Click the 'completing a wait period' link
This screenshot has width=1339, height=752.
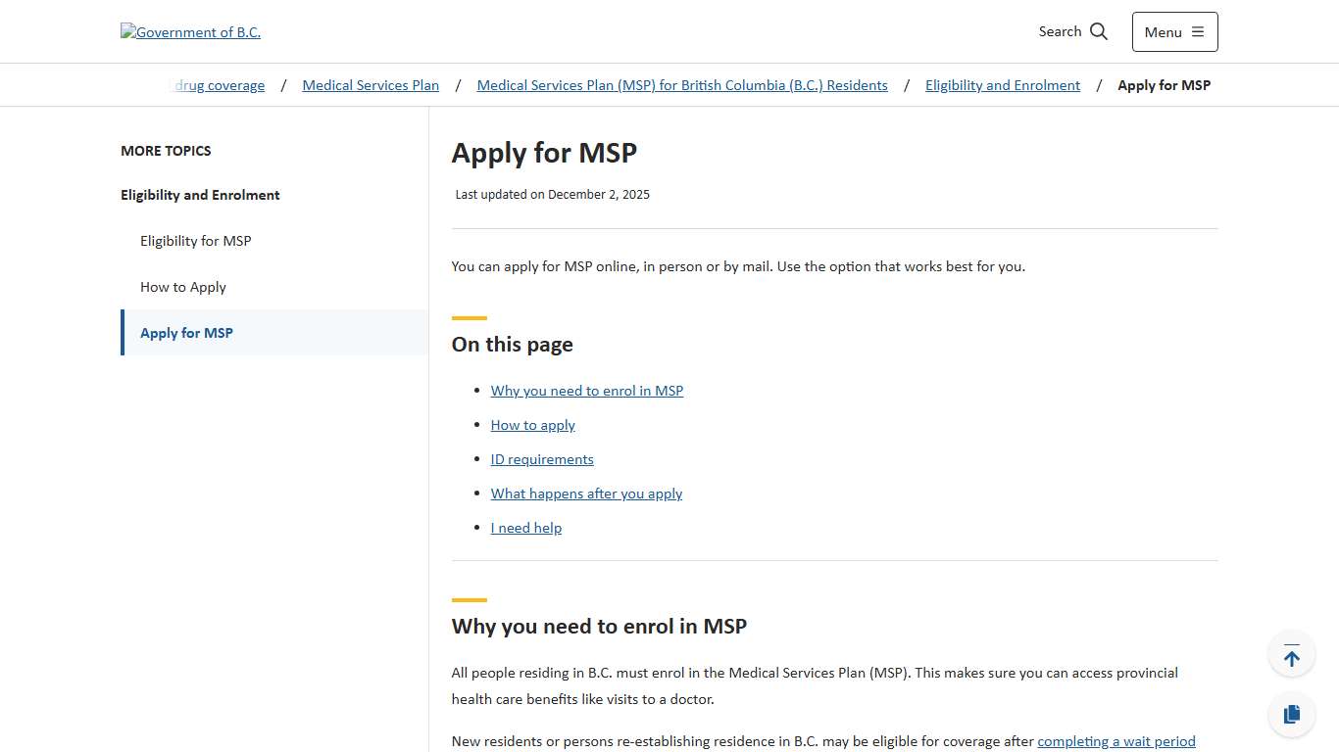click(1116, 741)
